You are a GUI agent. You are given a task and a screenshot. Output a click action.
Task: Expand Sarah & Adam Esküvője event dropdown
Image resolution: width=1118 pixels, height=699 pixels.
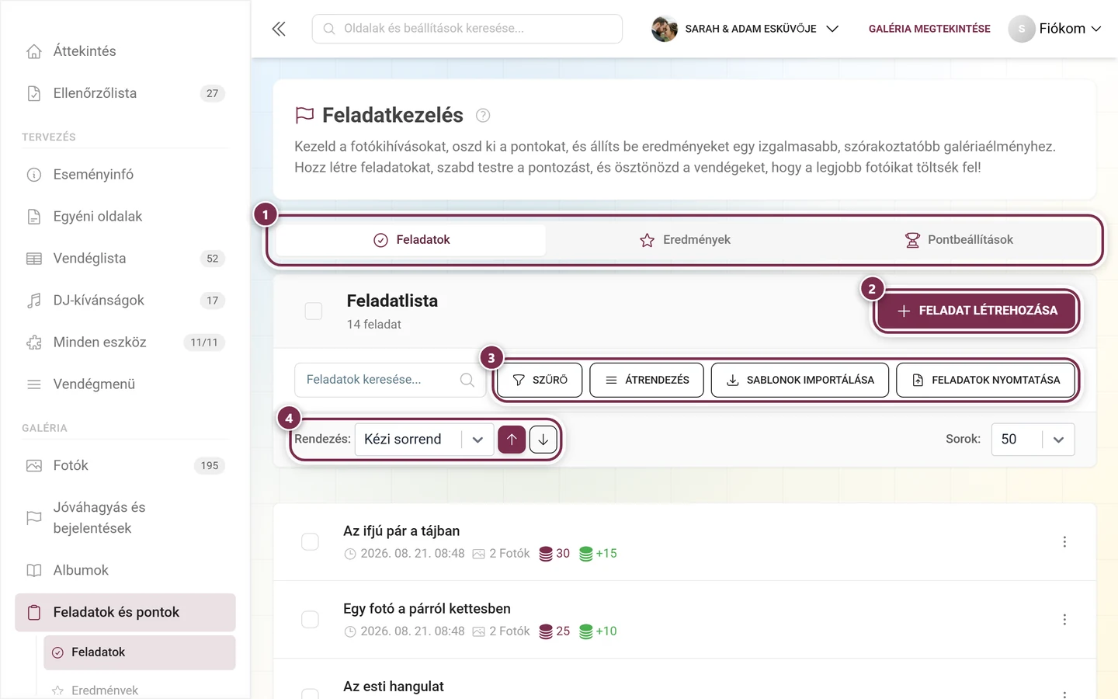(x=745, y=29)
